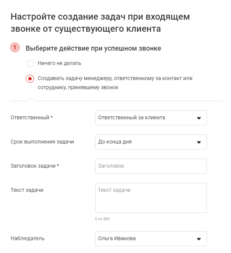Image resolution: width=231 pixels, height=253 pixels.
Task: Click the "Выберите действие при успешном звонке" step heading
Action: (93, 48)
